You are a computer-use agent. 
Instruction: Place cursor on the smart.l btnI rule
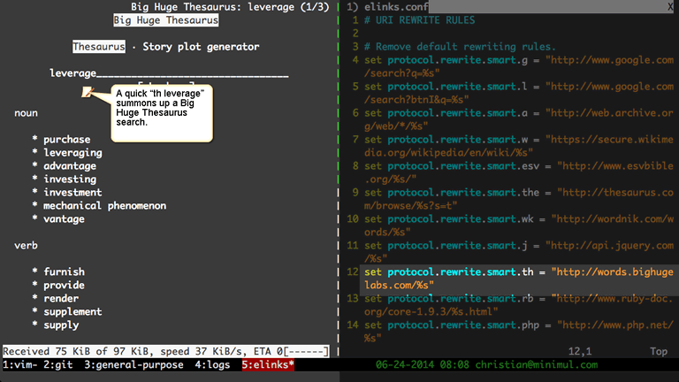coord(519,93)
